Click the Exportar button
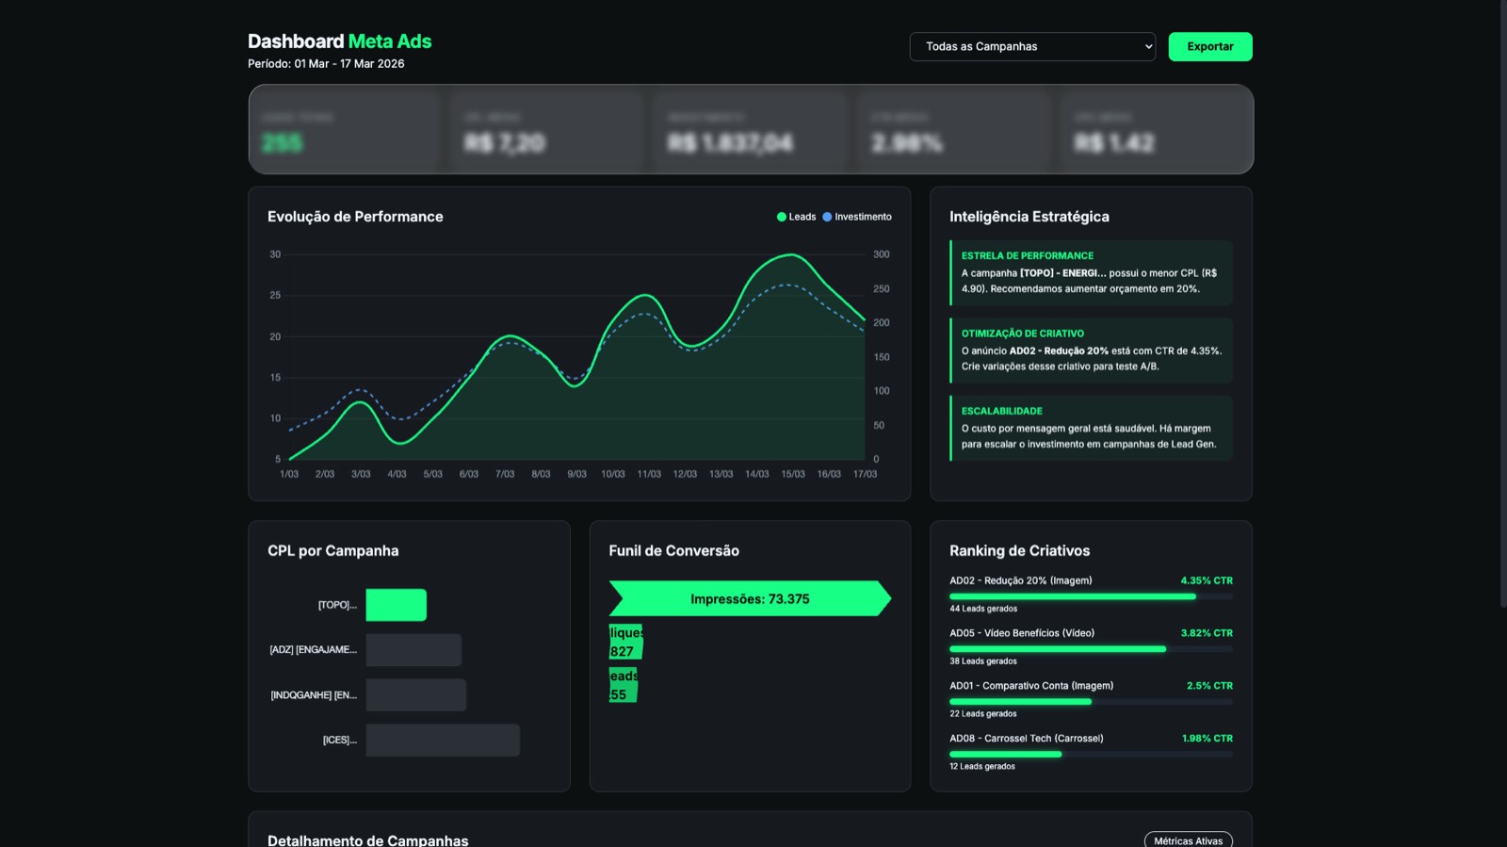Screen dimensions: 1507x847 1210,46
